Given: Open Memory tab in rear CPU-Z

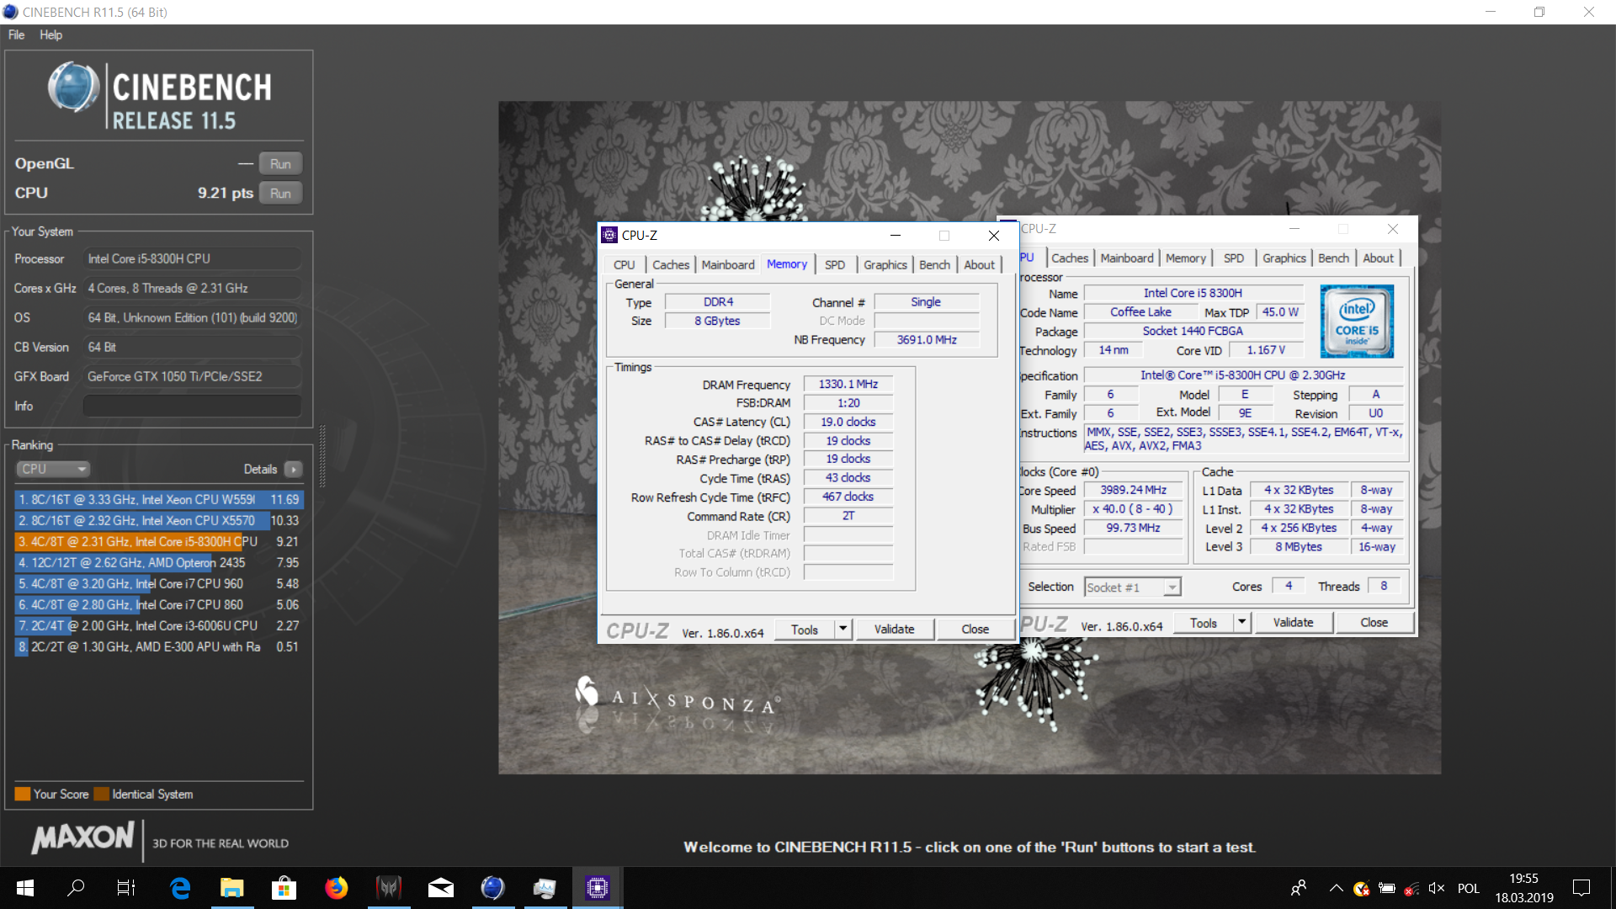Looking at the screenshot, I should (1186, 258).
